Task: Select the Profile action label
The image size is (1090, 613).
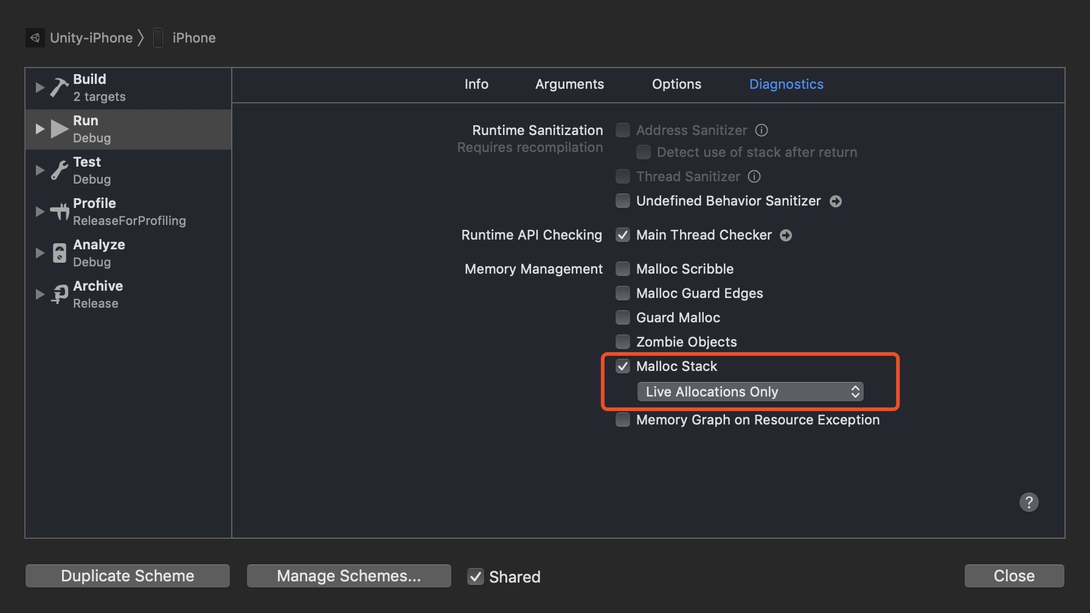Action: tap(94, 203)
